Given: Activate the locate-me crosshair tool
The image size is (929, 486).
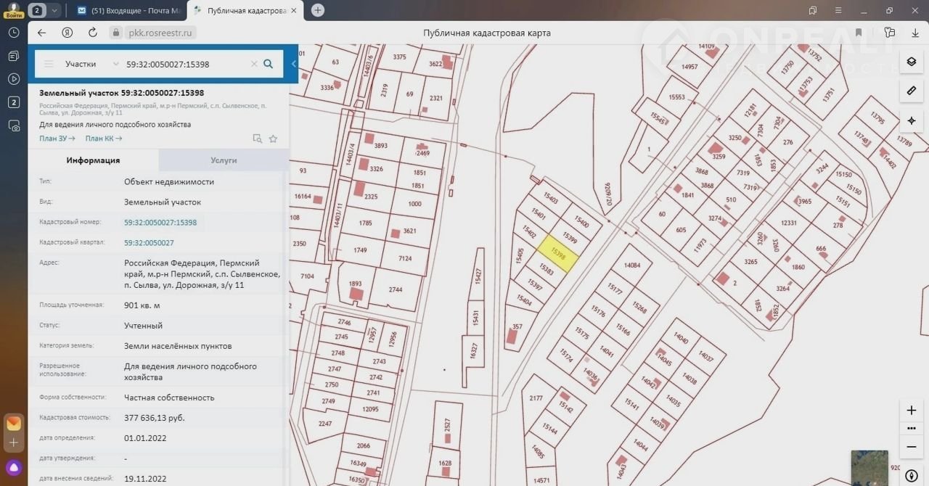Looking at the screenshot, I should (x=912, y=120).
